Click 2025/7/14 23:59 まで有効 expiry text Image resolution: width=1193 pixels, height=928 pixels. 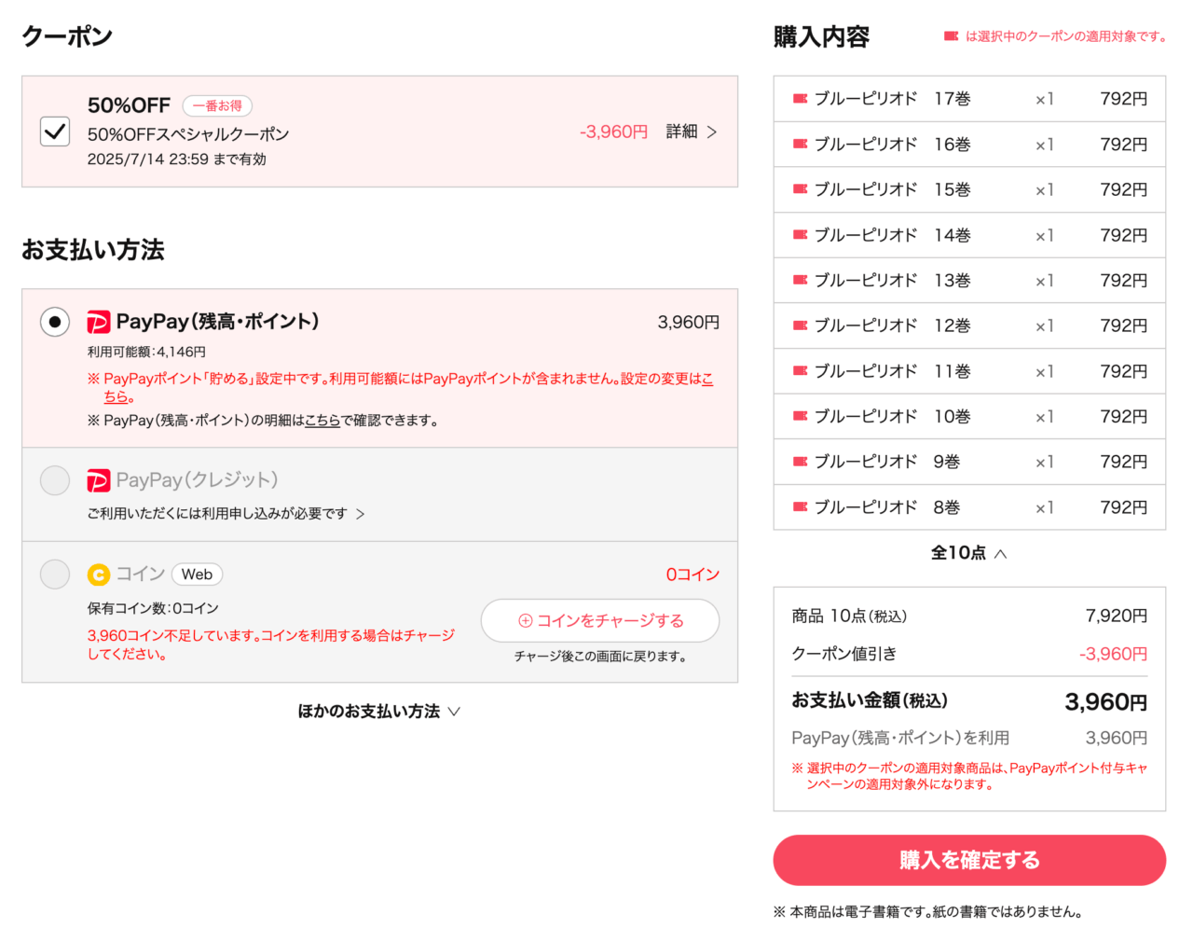[x=177, y=159]
